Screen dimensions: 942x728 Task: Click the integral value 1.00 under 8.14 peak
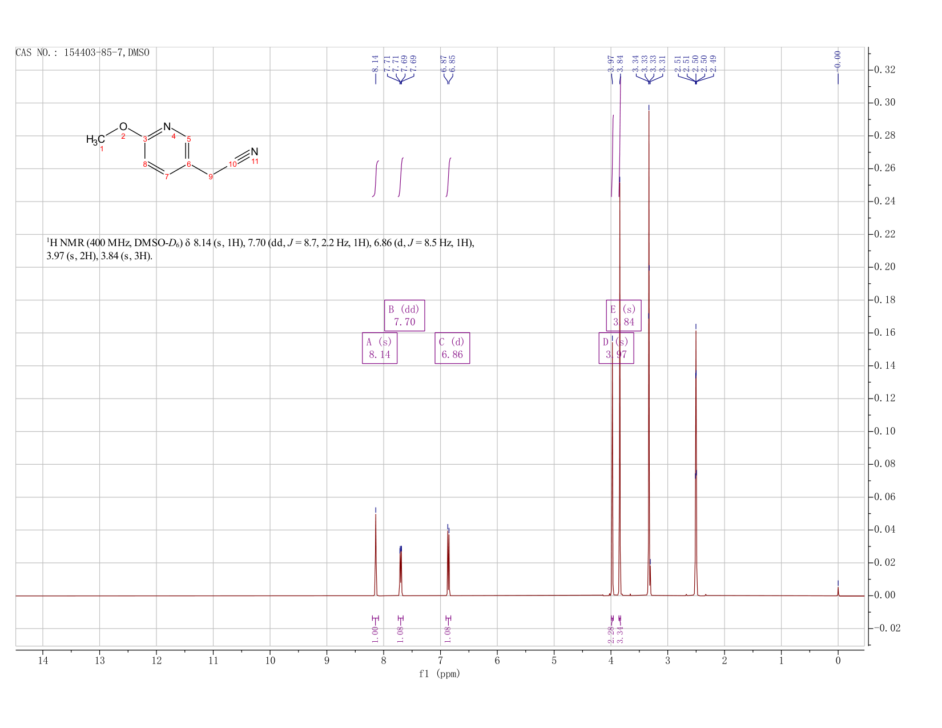click(x=375, y=634)
